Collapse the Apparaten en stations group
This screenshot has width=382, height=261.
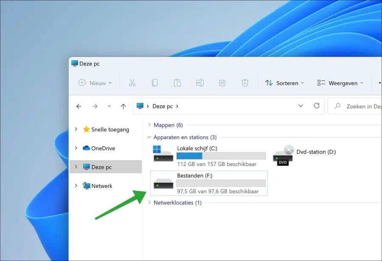pos(149,137)
